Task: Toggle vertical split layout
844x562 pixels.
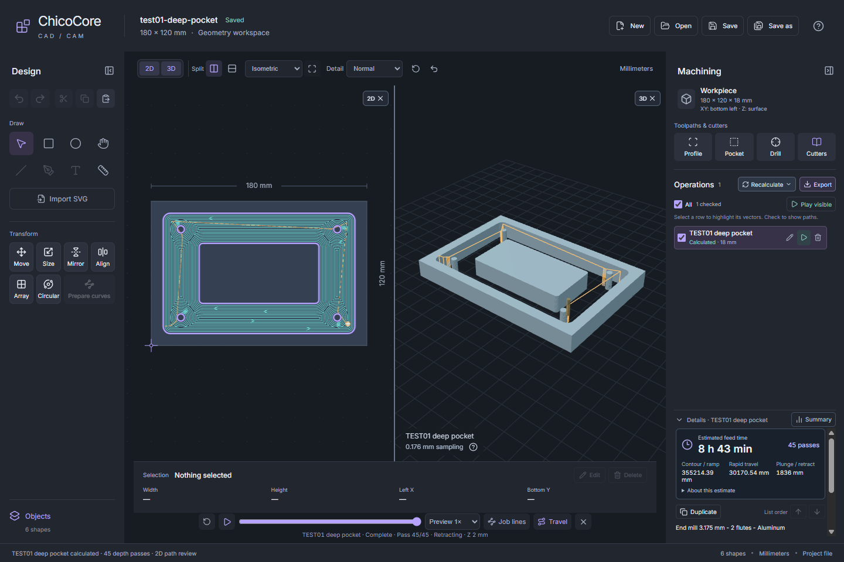Action: 214,68
